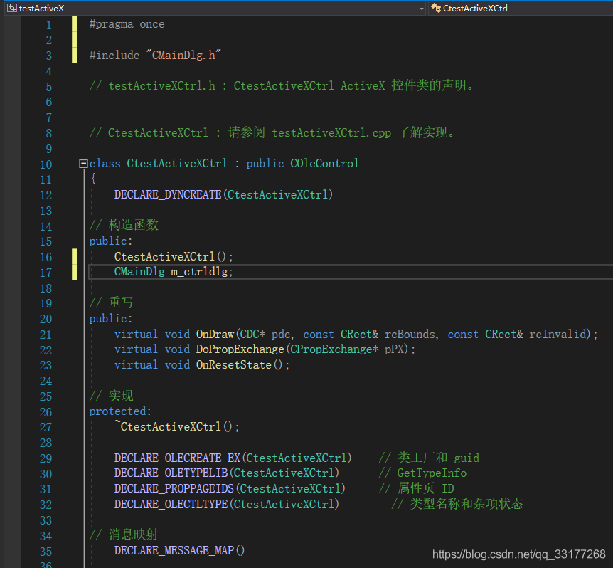This screenshot has height=568, width=613.
Task: Click the DECLARE_DYNCREATE macro on line 12
Action: [168, 195]
